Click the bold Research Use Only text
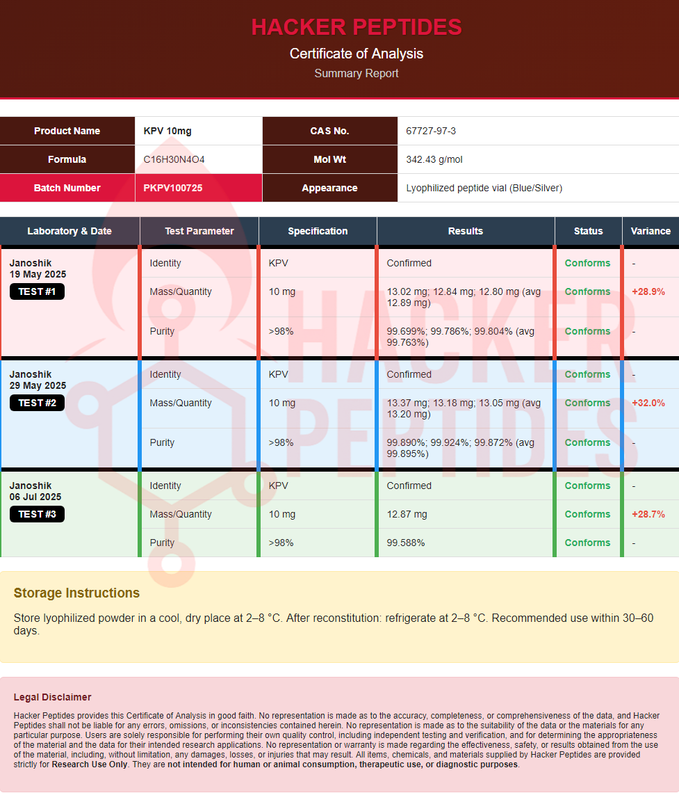679x793 pixels. click(90, 764)
